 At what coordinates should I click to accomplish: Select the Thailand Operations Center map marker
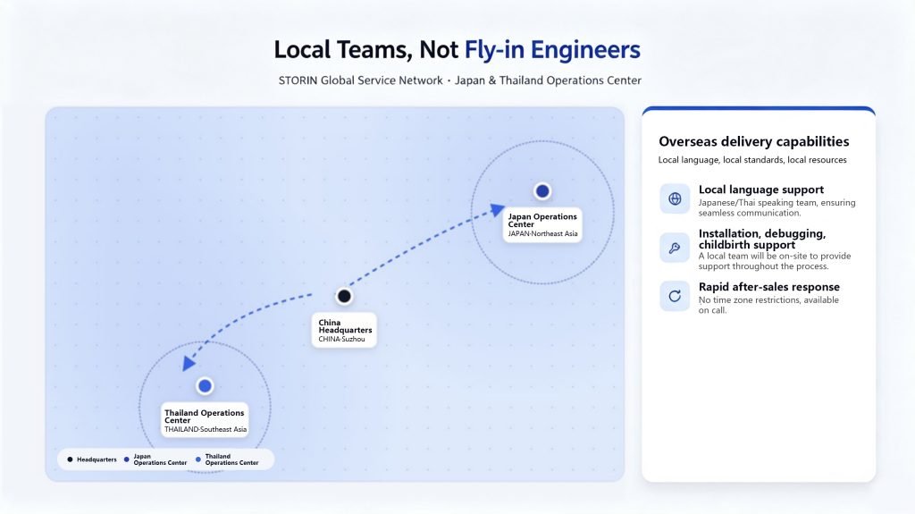(x=205, y=386)
